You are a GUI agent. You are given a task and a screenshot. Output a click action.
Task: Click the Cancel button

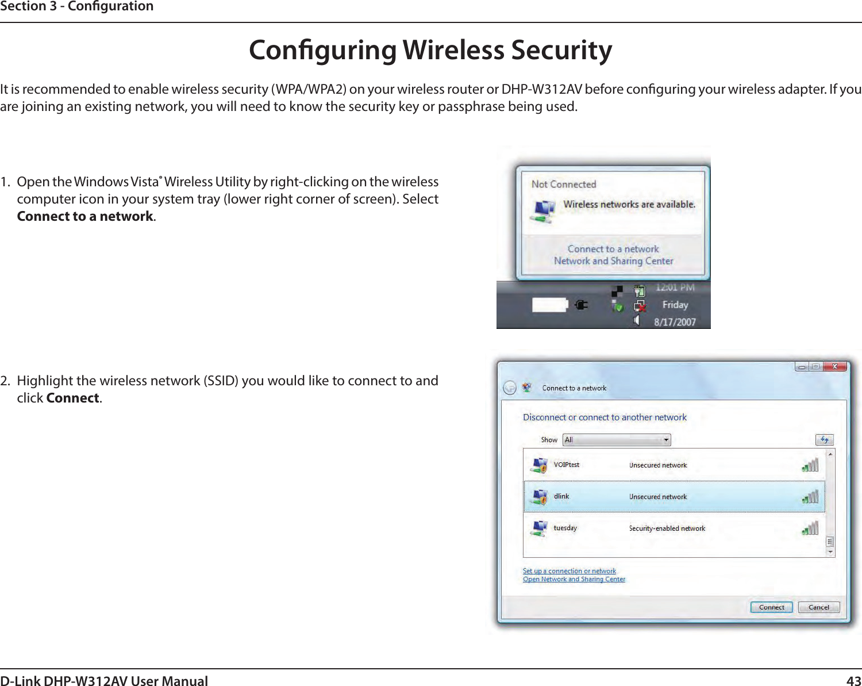pyautogui.click(x=819, y=607)
